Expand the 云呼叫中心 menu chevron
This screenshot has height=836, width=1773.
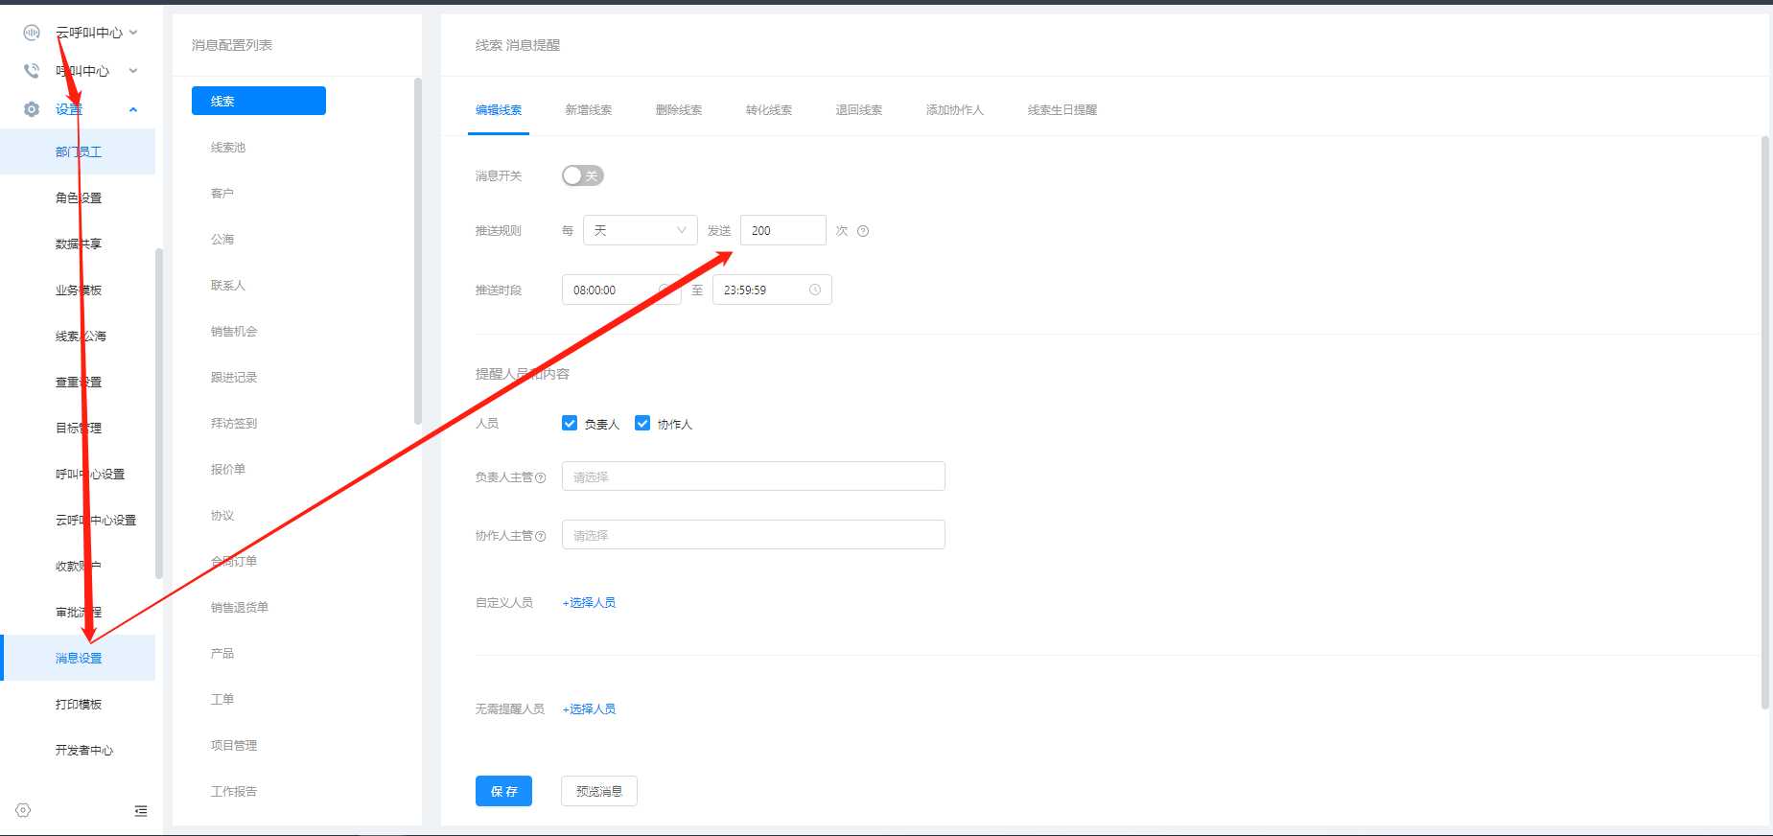click(x=133, y=33)
